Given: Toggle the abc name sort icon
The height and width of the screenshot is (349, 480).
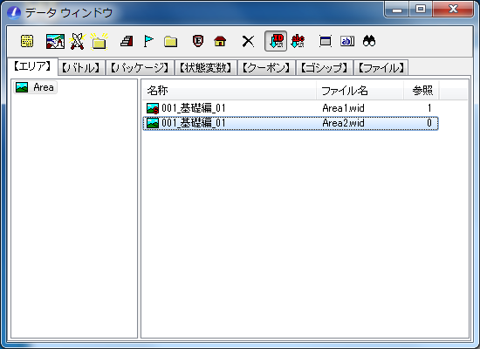Looking at the screenshot, I should 298,41.
